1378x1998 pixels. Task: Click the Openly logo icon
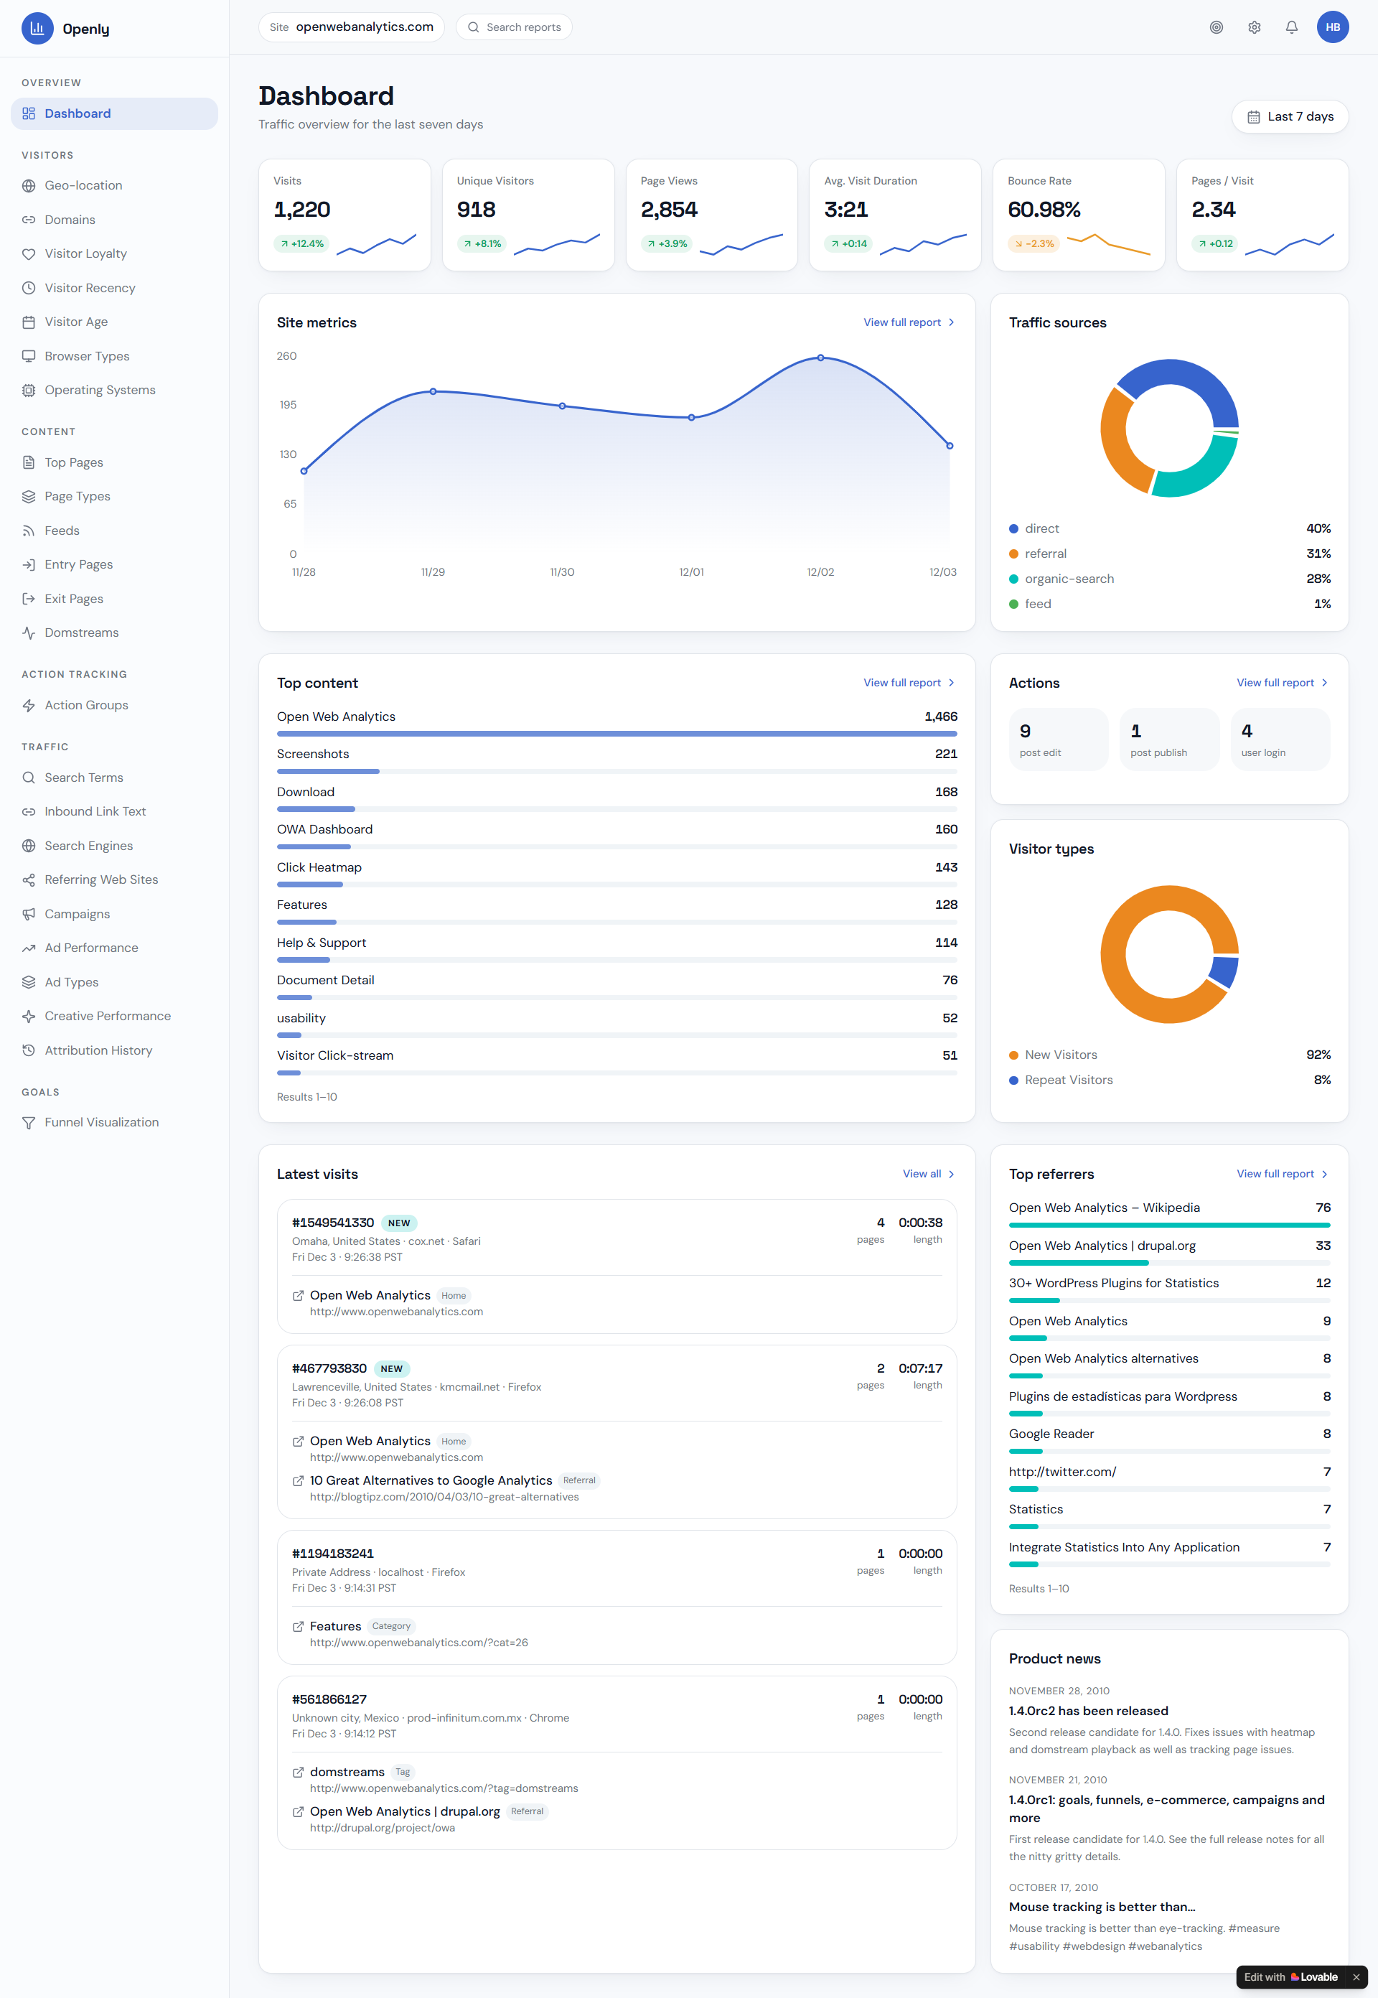point(37,27)
